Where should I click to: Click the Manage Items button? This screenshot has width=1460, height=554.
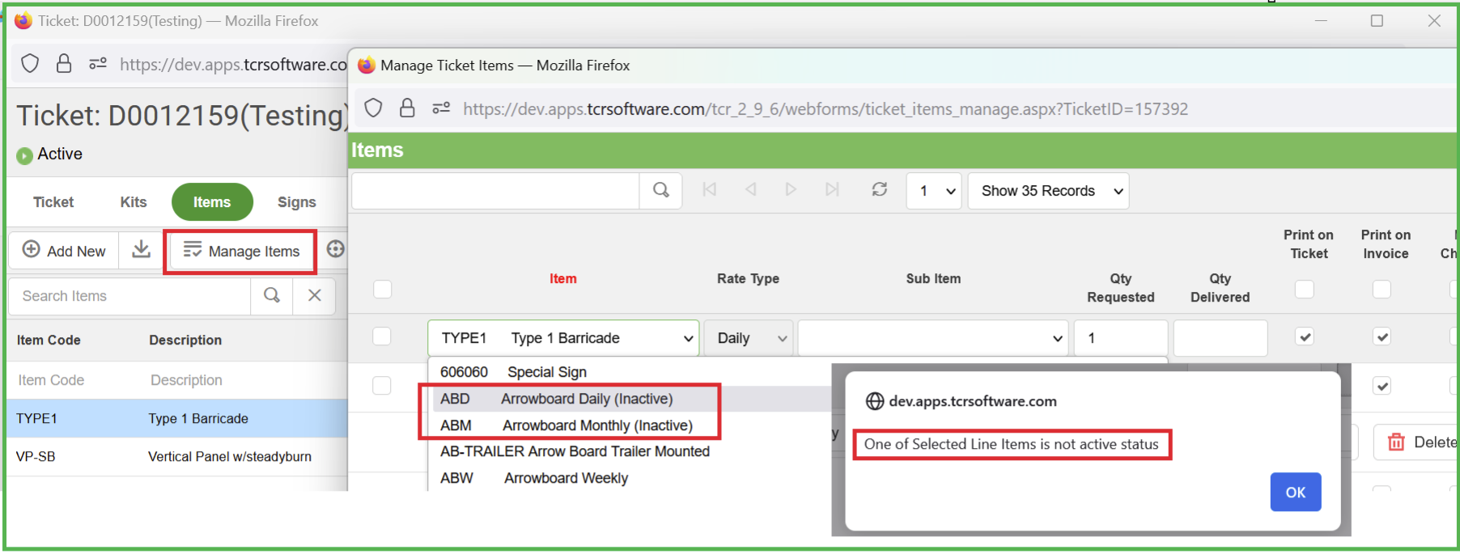(x=241, y=252)
